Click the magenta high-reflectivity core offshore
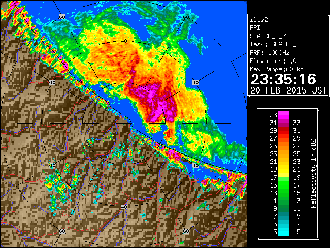The image size is (330, 248). pyautogui.click(x=156, y=103)
